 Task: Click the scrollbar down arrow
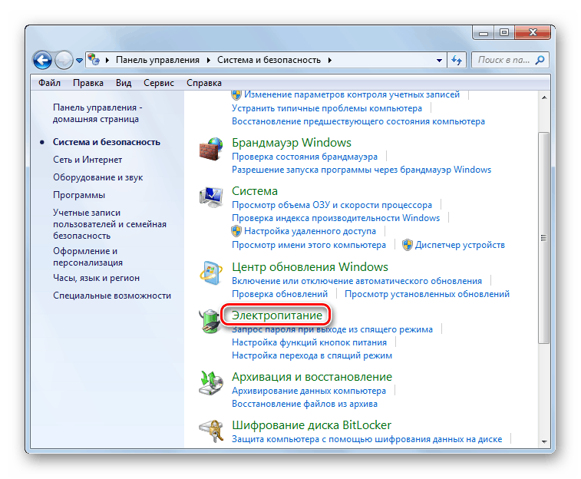[544, 441]
